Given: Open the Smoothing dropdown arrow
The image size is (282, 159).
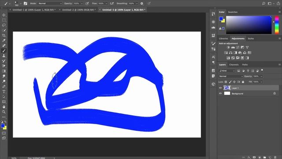Looking at the screenshot, I should pyautogui.click(x=137, y=4).
